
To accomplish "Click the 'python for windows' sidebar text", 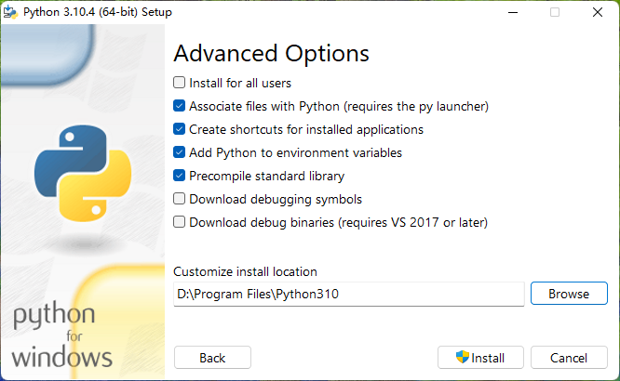I will coord(61,335).
